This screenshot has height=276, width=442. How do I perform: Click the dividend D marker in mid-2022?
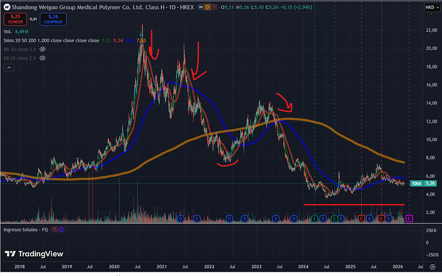tap(230, 218)
